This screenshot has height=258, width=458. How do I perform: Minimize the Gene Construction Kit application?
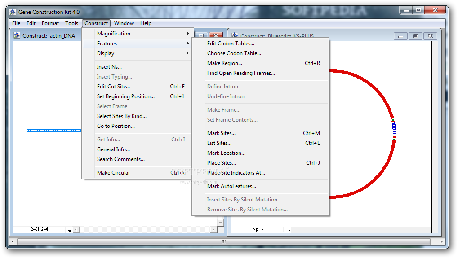[x=406, y=10]
